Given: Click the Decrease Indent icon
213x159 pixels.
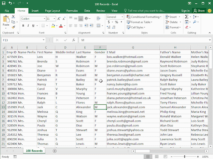Looking at the screenshot, I should [x=87, y=25].
